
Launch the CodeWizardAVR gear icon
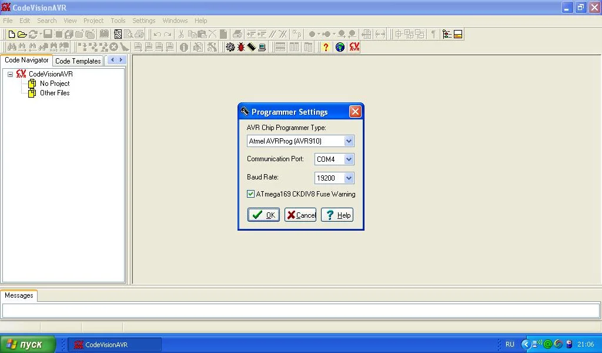pos(230,47)
